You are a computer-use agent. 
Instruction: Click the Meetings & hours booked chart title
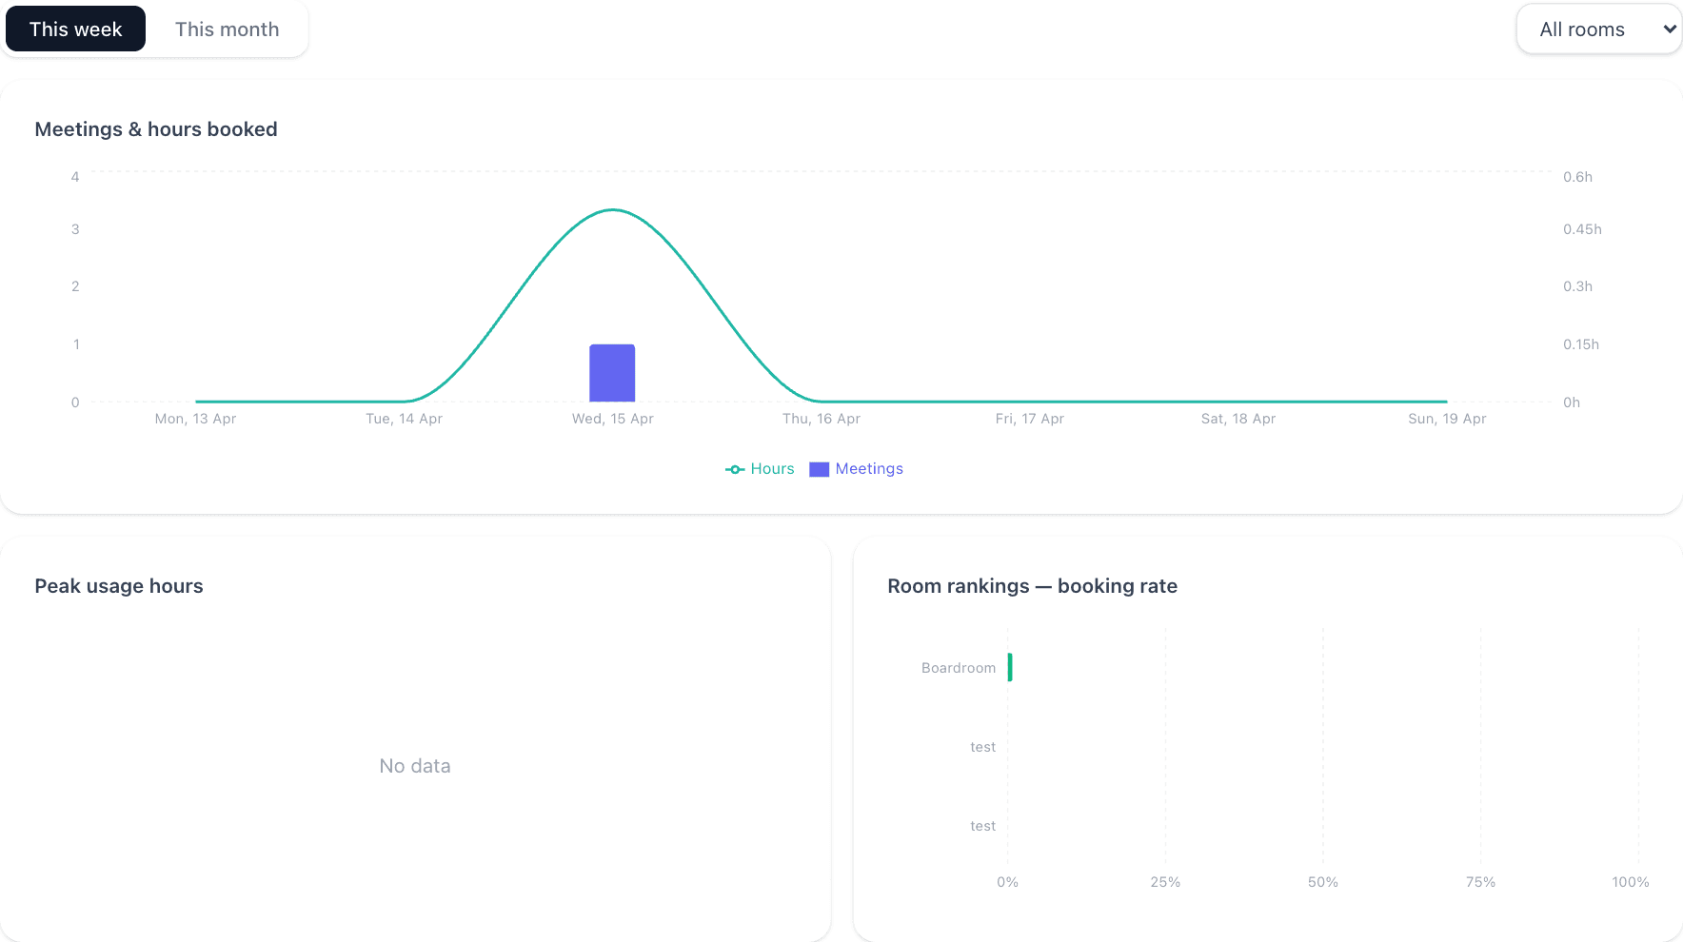[x=156, y=128]
